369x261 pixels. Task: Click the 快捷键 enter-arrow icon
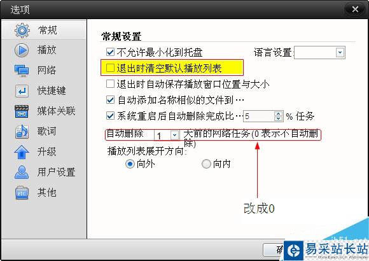point(22,91)
